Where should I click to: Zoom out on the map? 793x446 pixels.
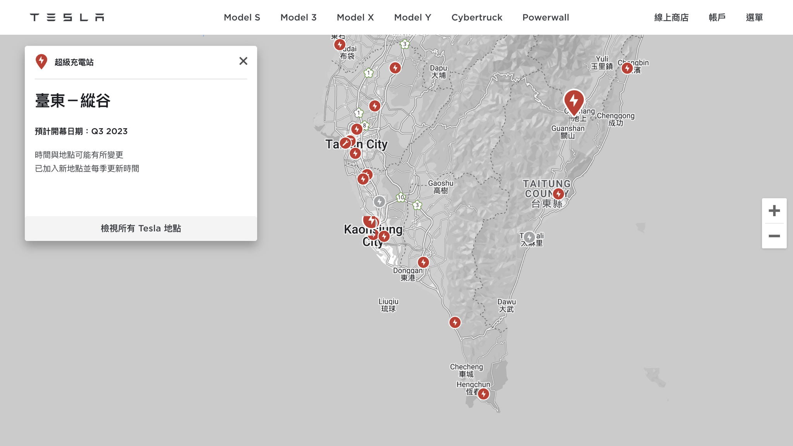tap(774, 236)
